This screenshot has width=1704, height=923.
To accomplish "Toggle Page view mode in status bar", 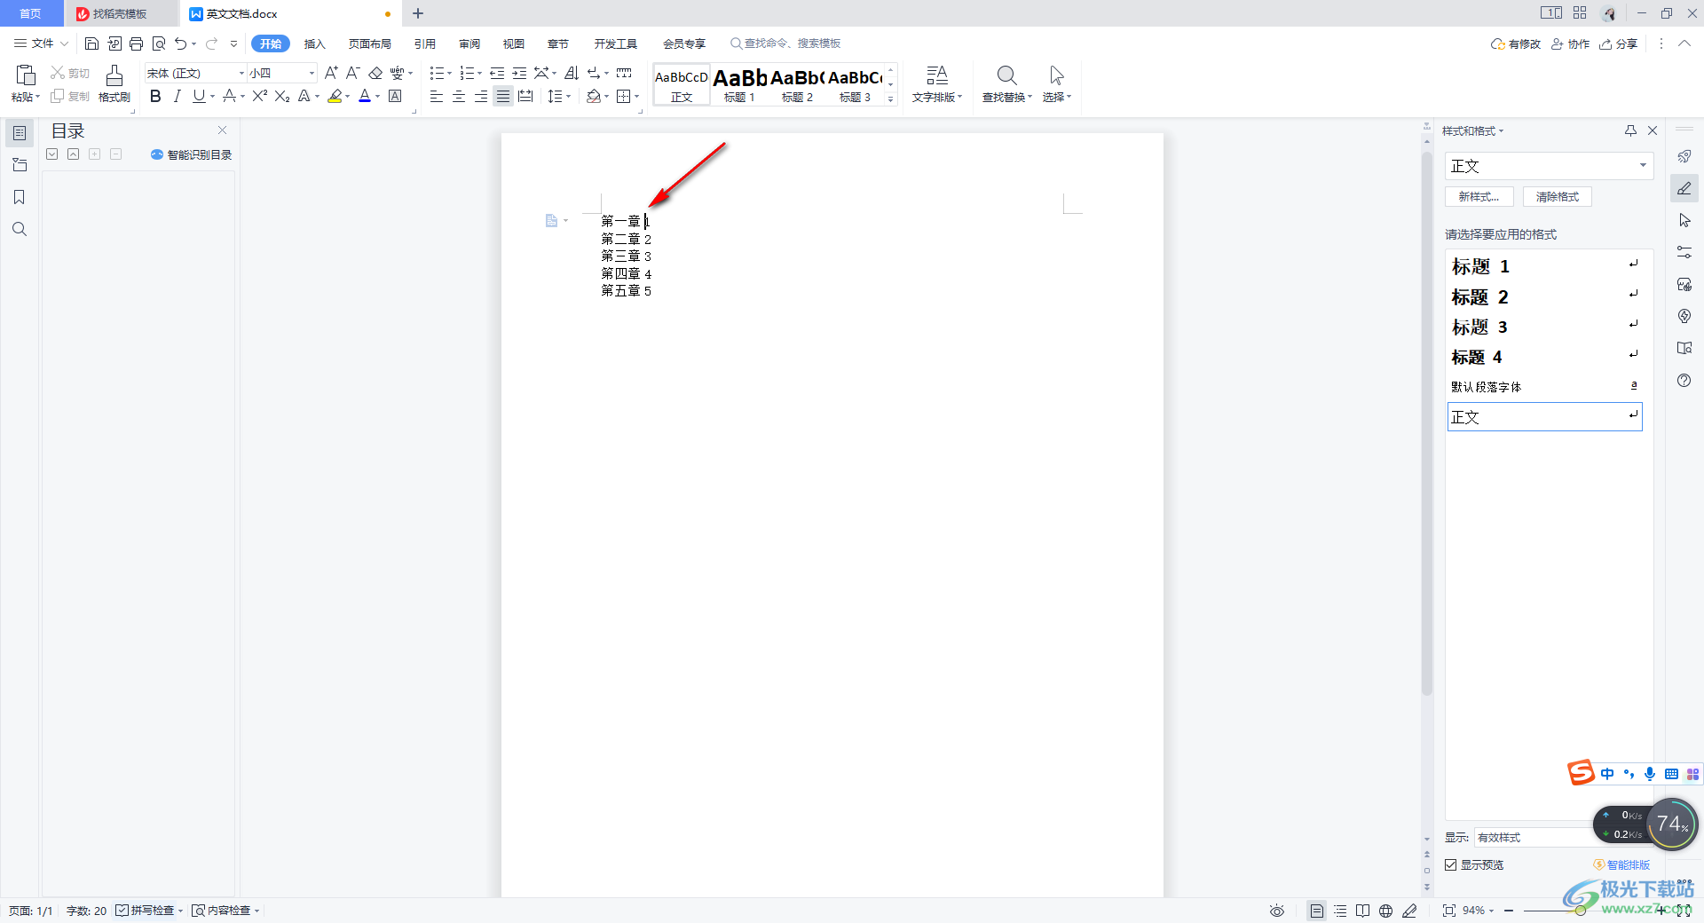I will [x=1317, y=911].
